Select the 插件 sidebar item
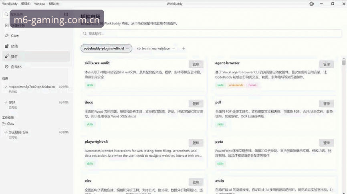 pos(36,57)
